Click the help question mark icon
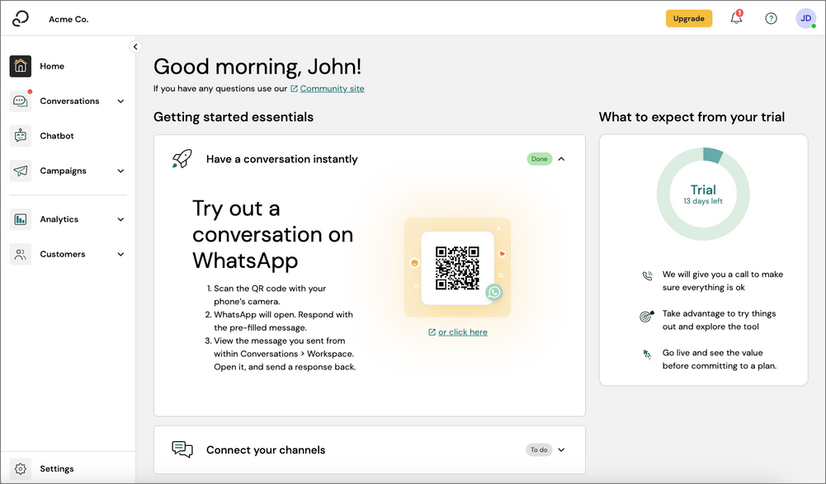 tap(771, 18)
